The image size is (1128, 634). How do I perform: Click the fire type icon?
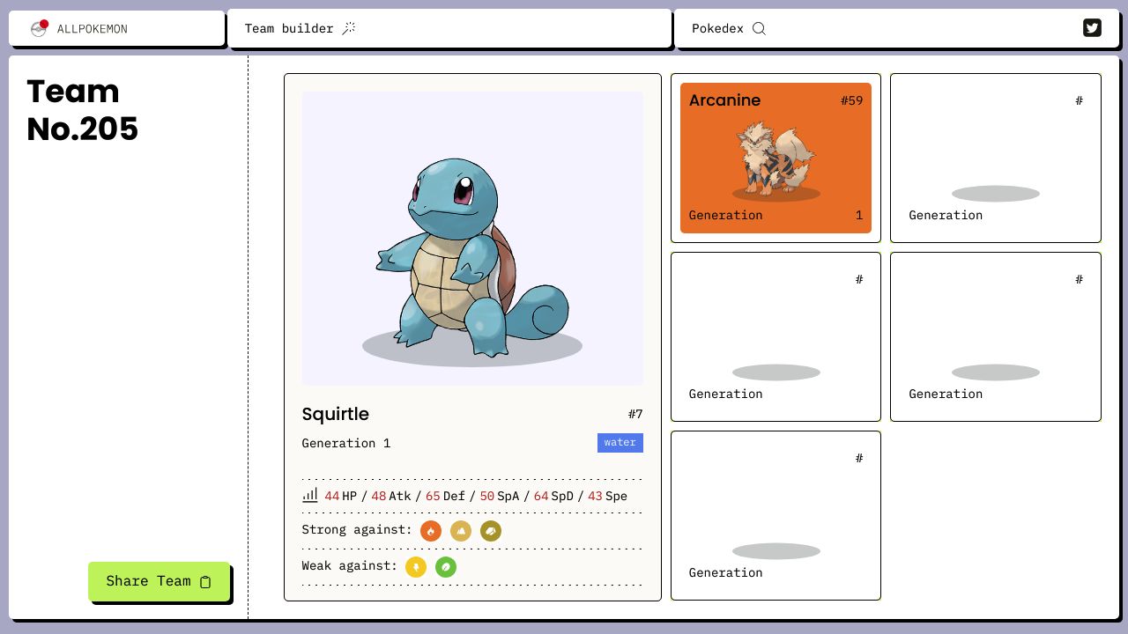[431, 531]
